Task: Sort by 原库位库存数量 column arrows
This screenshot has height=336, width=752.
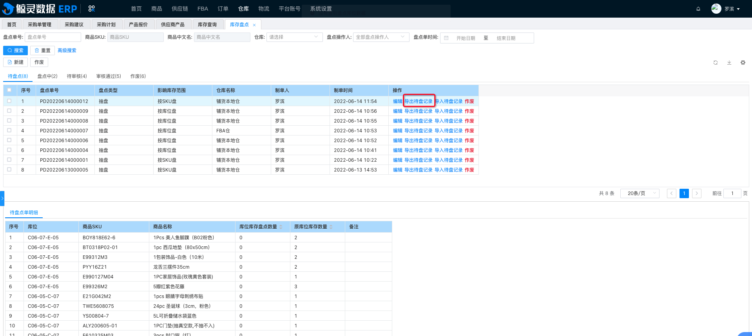Action: 331,227
